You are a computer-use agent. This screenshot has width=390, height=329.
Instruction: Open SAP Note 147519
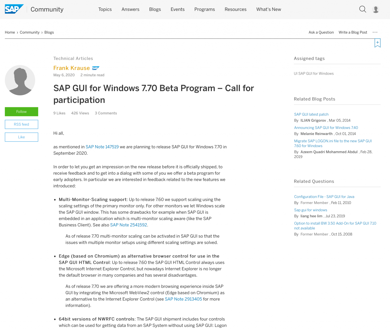click(102, 147)
